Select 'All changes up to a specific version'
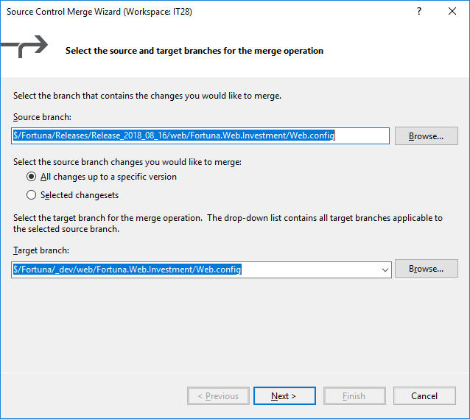 [x=32, y=177]
